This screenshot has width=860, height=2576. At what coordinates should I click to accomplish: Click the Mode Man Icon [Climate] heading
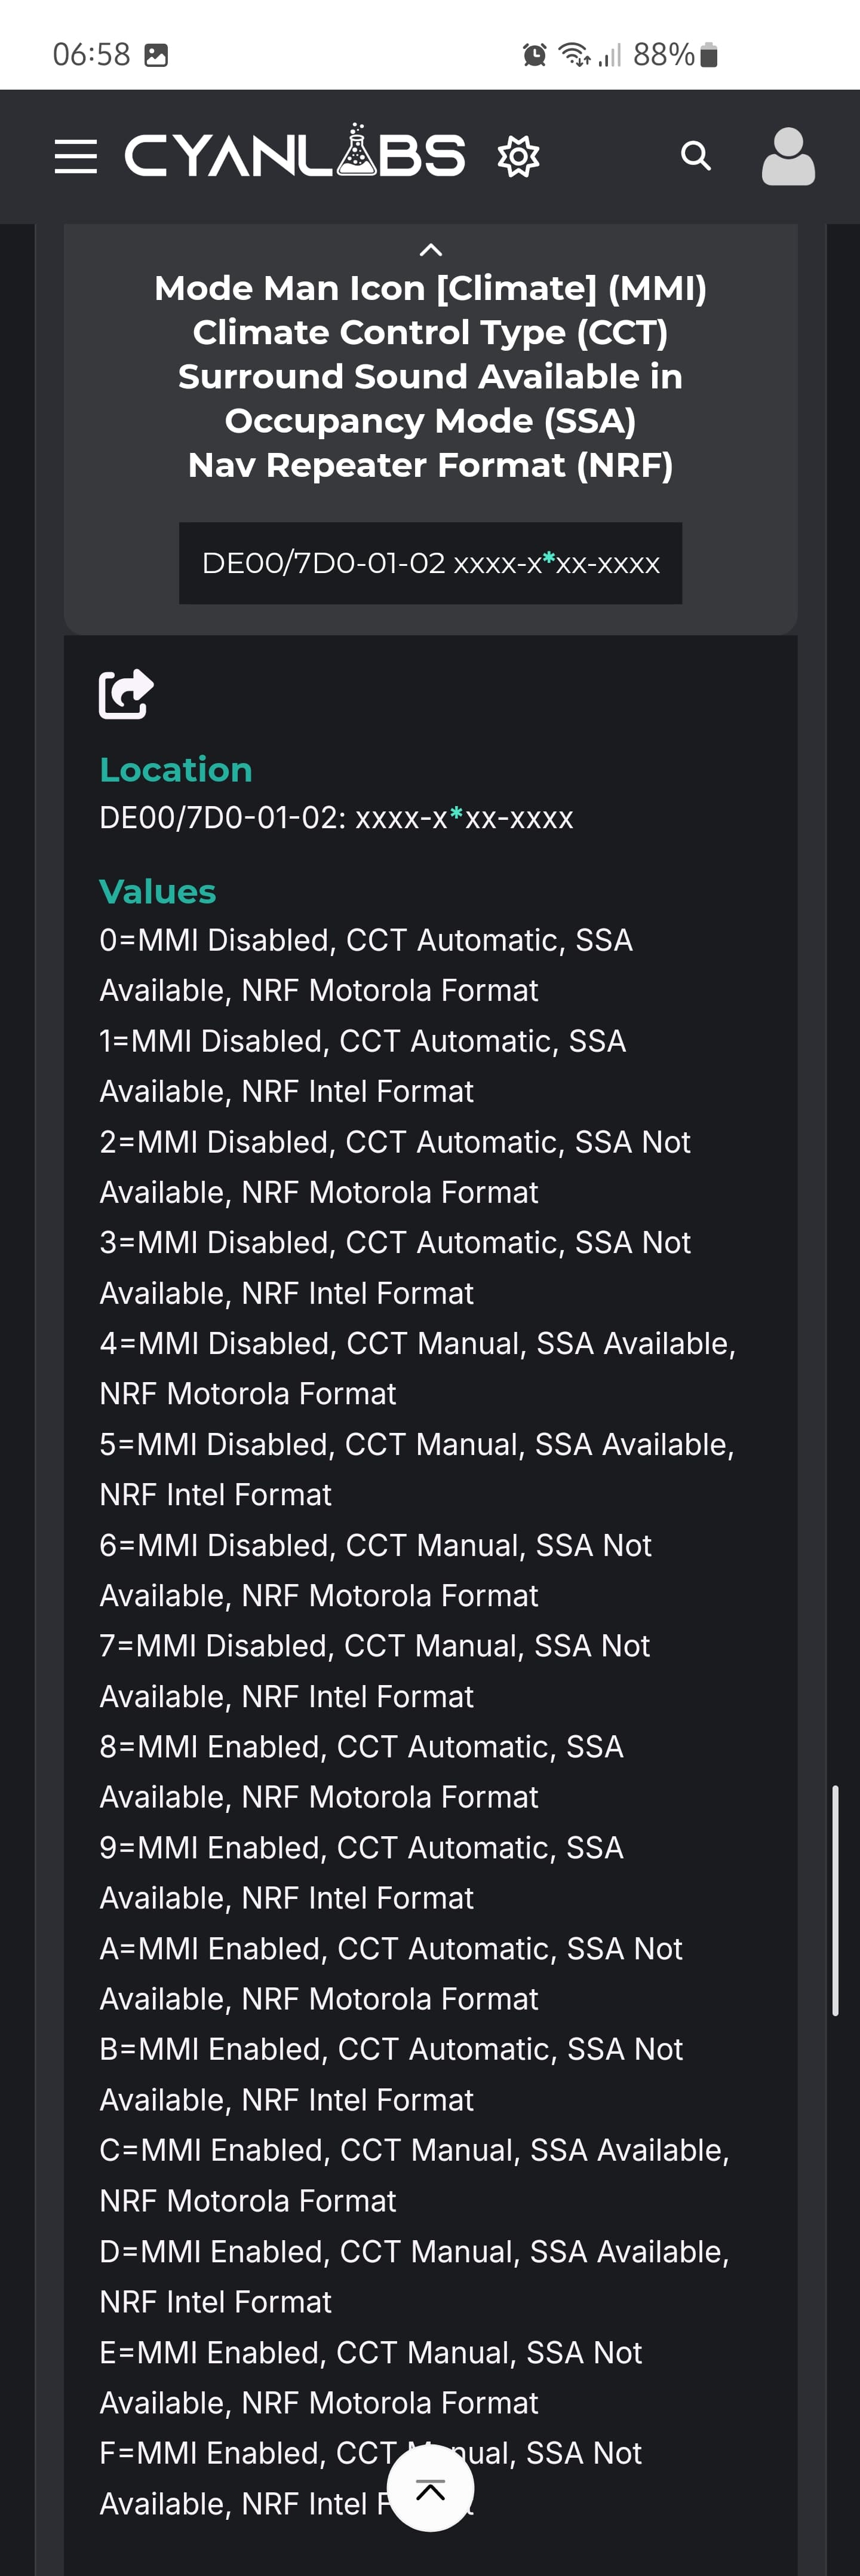pyautogui.click(x=430, y=289)
